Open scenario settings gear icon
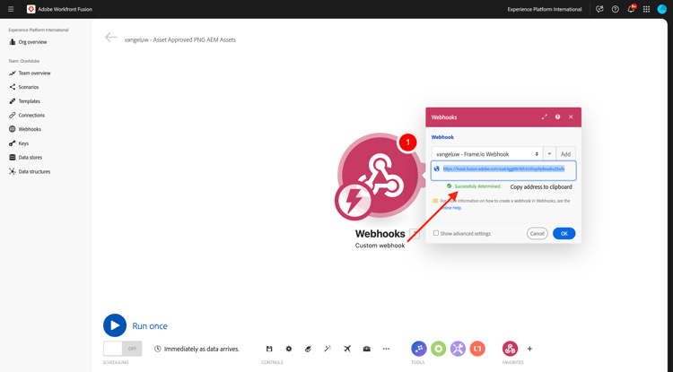 289,349
